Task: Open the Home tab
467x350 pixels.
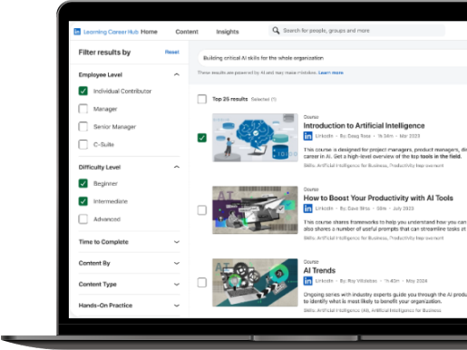Action: click(x=149, y=32)
